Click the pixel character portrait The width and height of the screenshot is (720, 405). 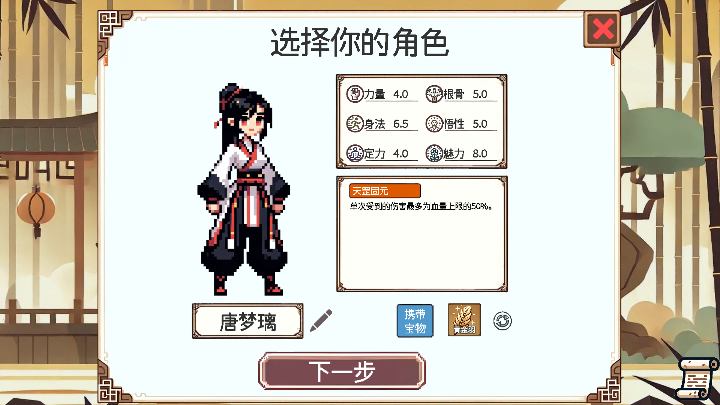point(244,189)
